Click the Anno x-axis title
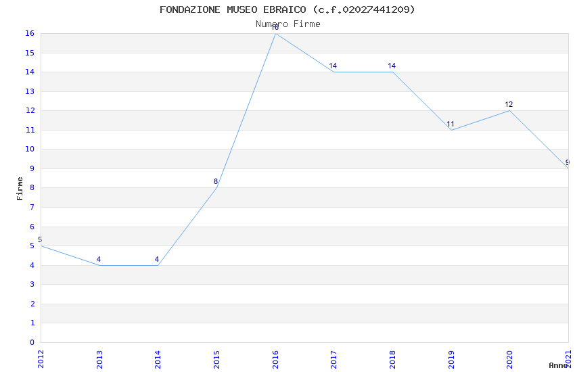The width and height of the screenshot is (575, 372). [558, 365]
